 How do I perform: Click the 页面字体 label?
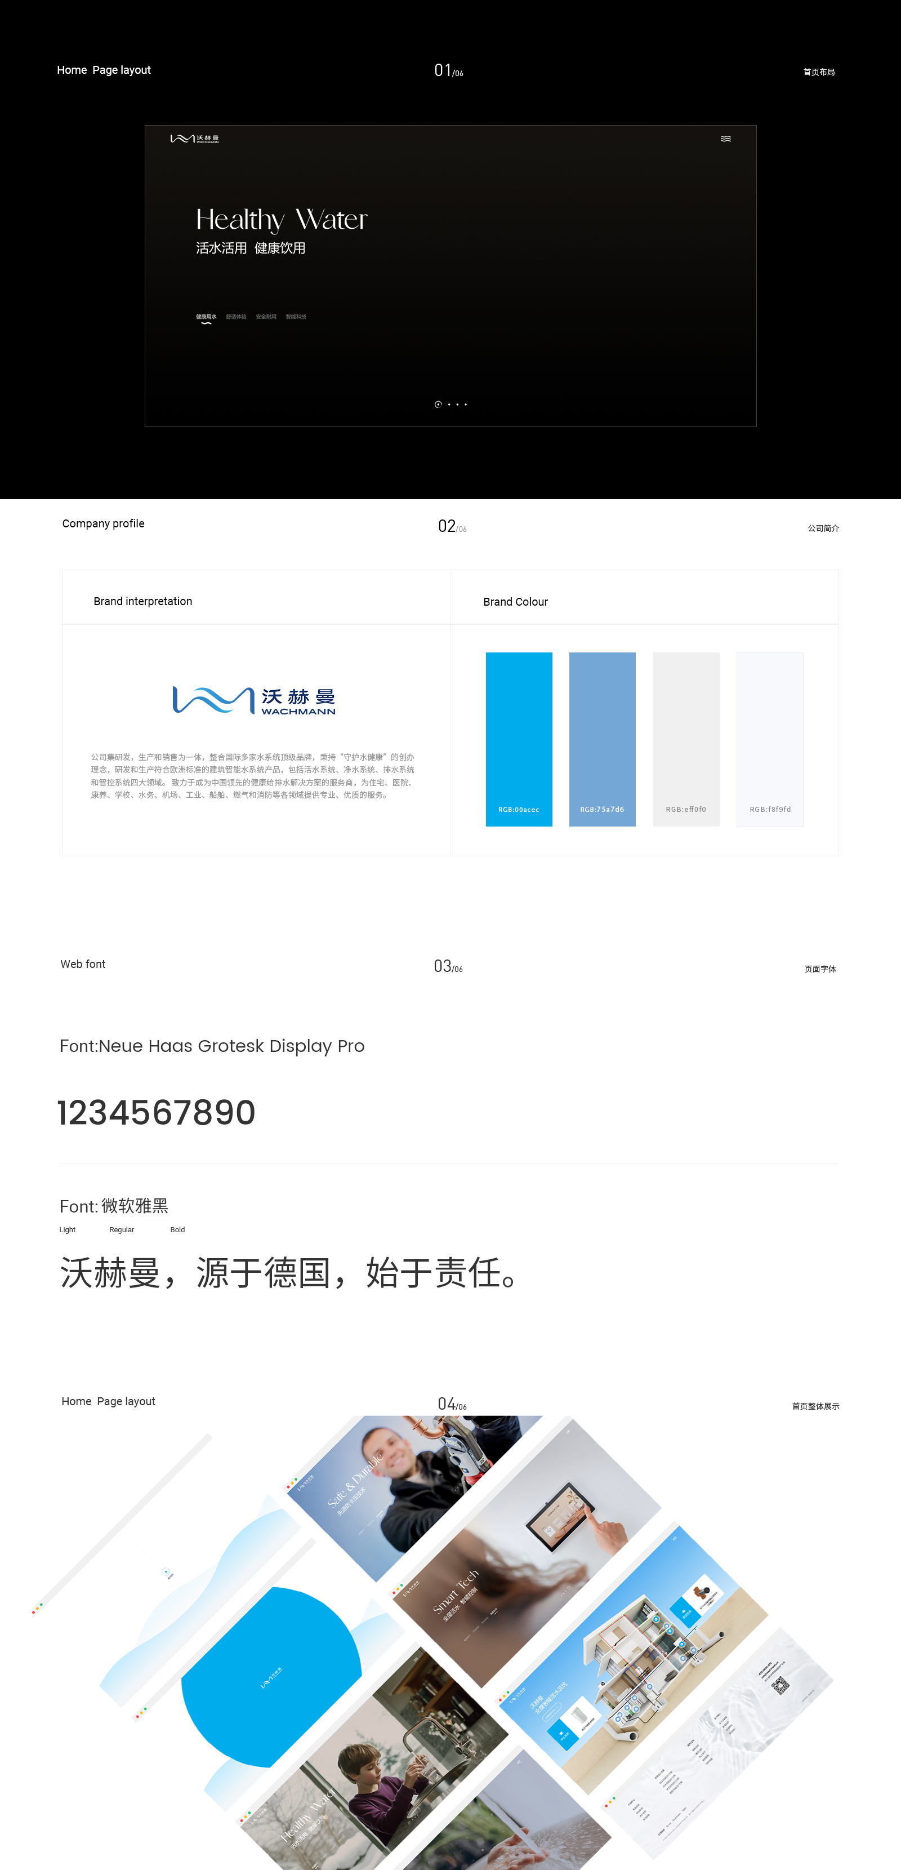(x=820, y=969)
